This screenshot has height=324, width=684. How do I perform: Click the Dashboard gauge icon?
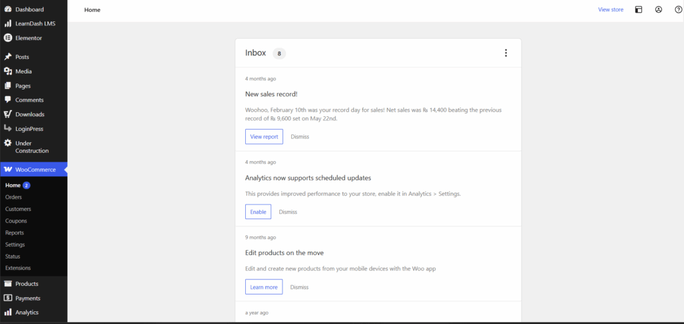pyautogui.click(x=7, y=9)
